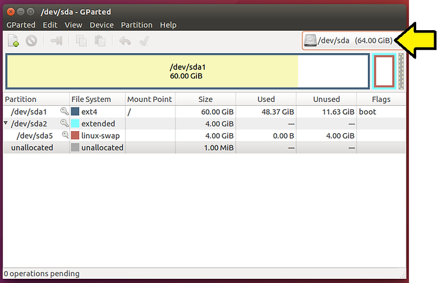
Task: Collapse the /dev/sda2 extended partition tree
Action: pyautogui.click(x=6, y=123)
